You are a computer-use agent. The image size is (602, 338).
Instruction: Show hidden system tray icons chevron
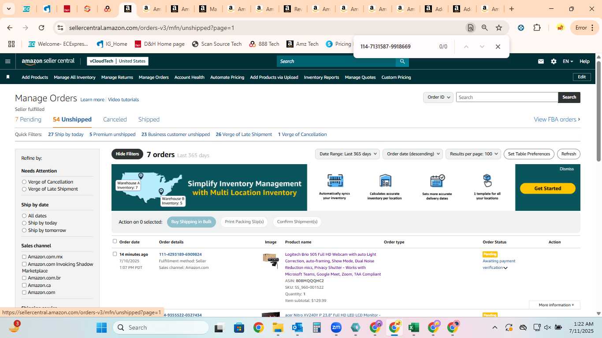(x=494, y=327)
